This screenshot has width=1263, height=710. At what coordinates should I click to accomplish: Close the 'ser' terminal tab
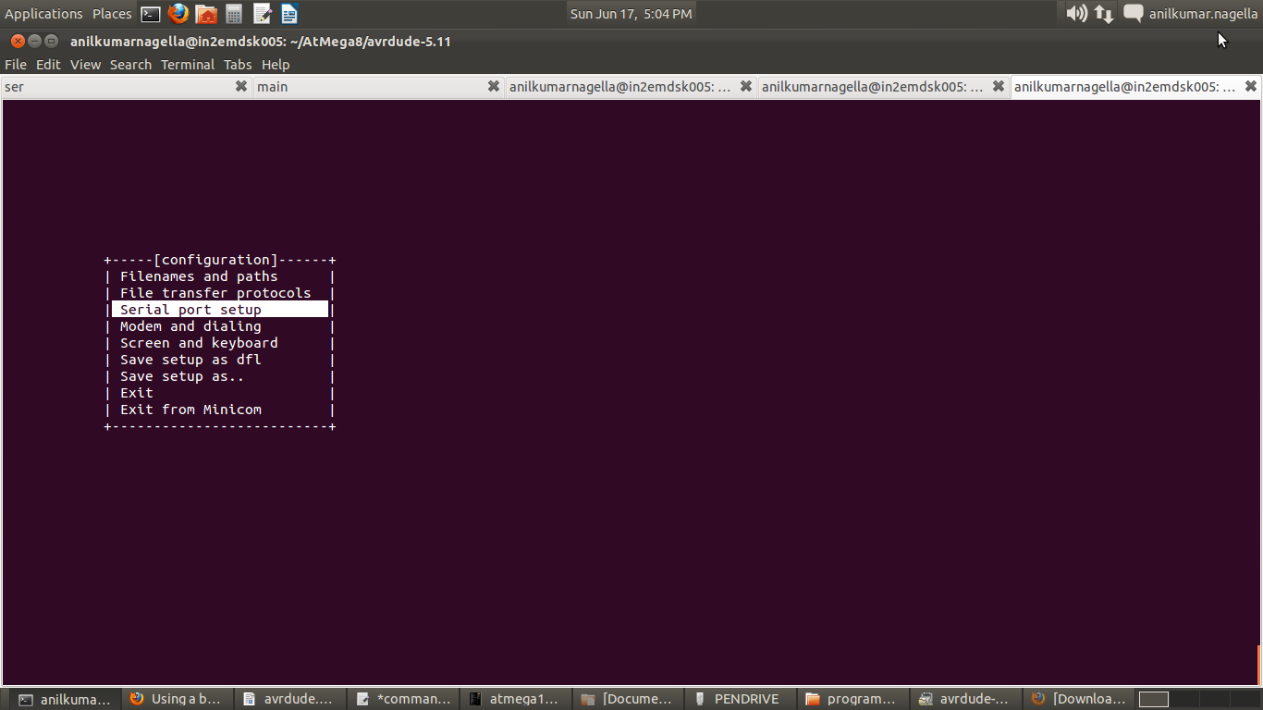tap(241, 86)
